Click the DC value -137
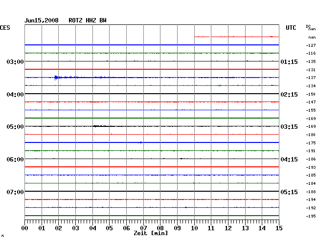 point(311,78)
